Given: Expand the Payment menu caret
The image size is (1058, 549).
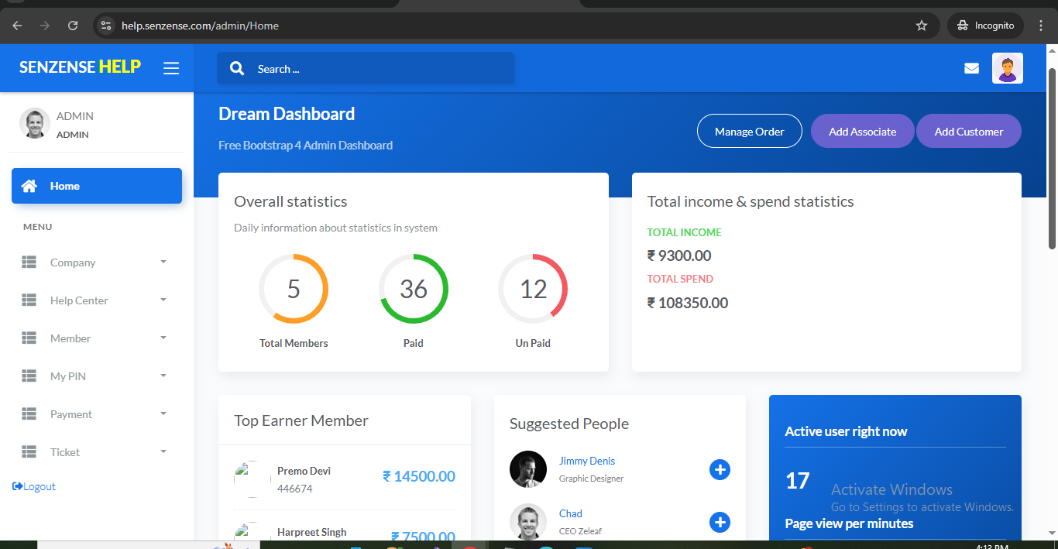Looking at the screenshot, I should point(163,413).
